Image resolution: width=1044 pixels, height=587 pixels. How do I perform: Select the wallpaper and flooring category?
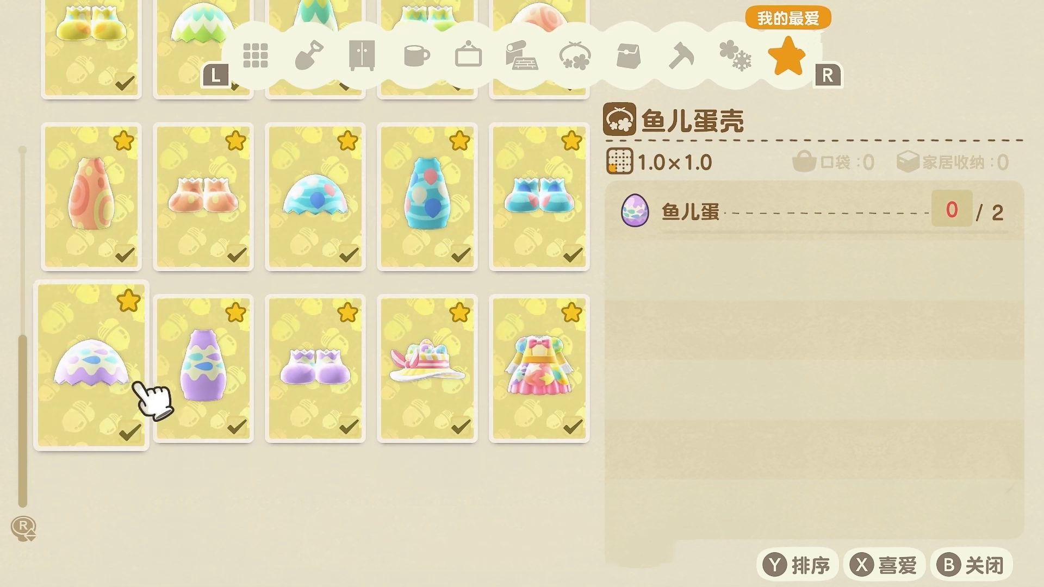pyautogui.click(x=521, y=55)
